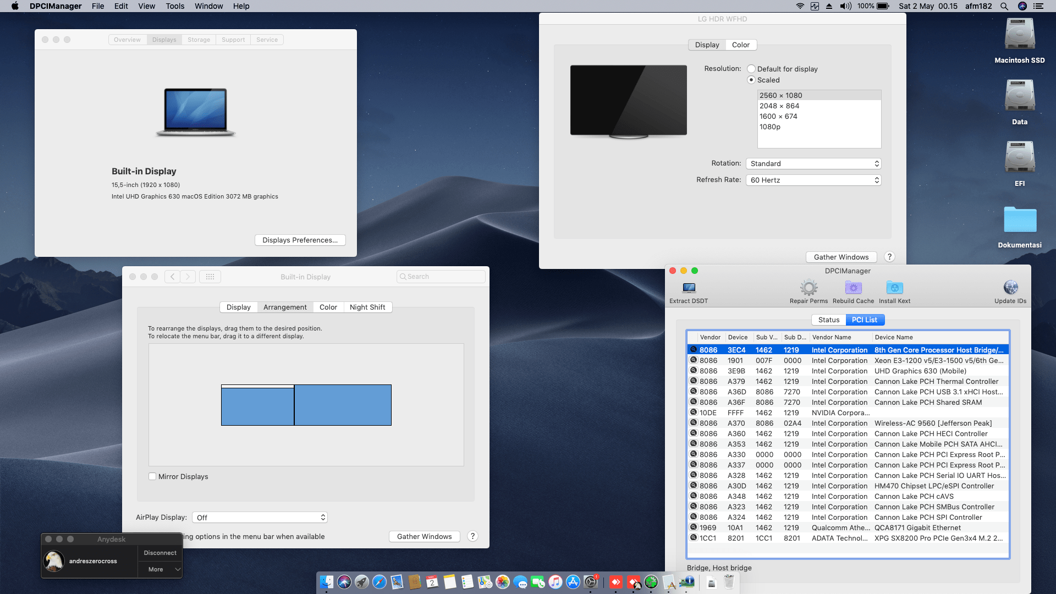1056x594 pixels.
Task: Click the Update IDs globe icon
Action: [1010, 287]
